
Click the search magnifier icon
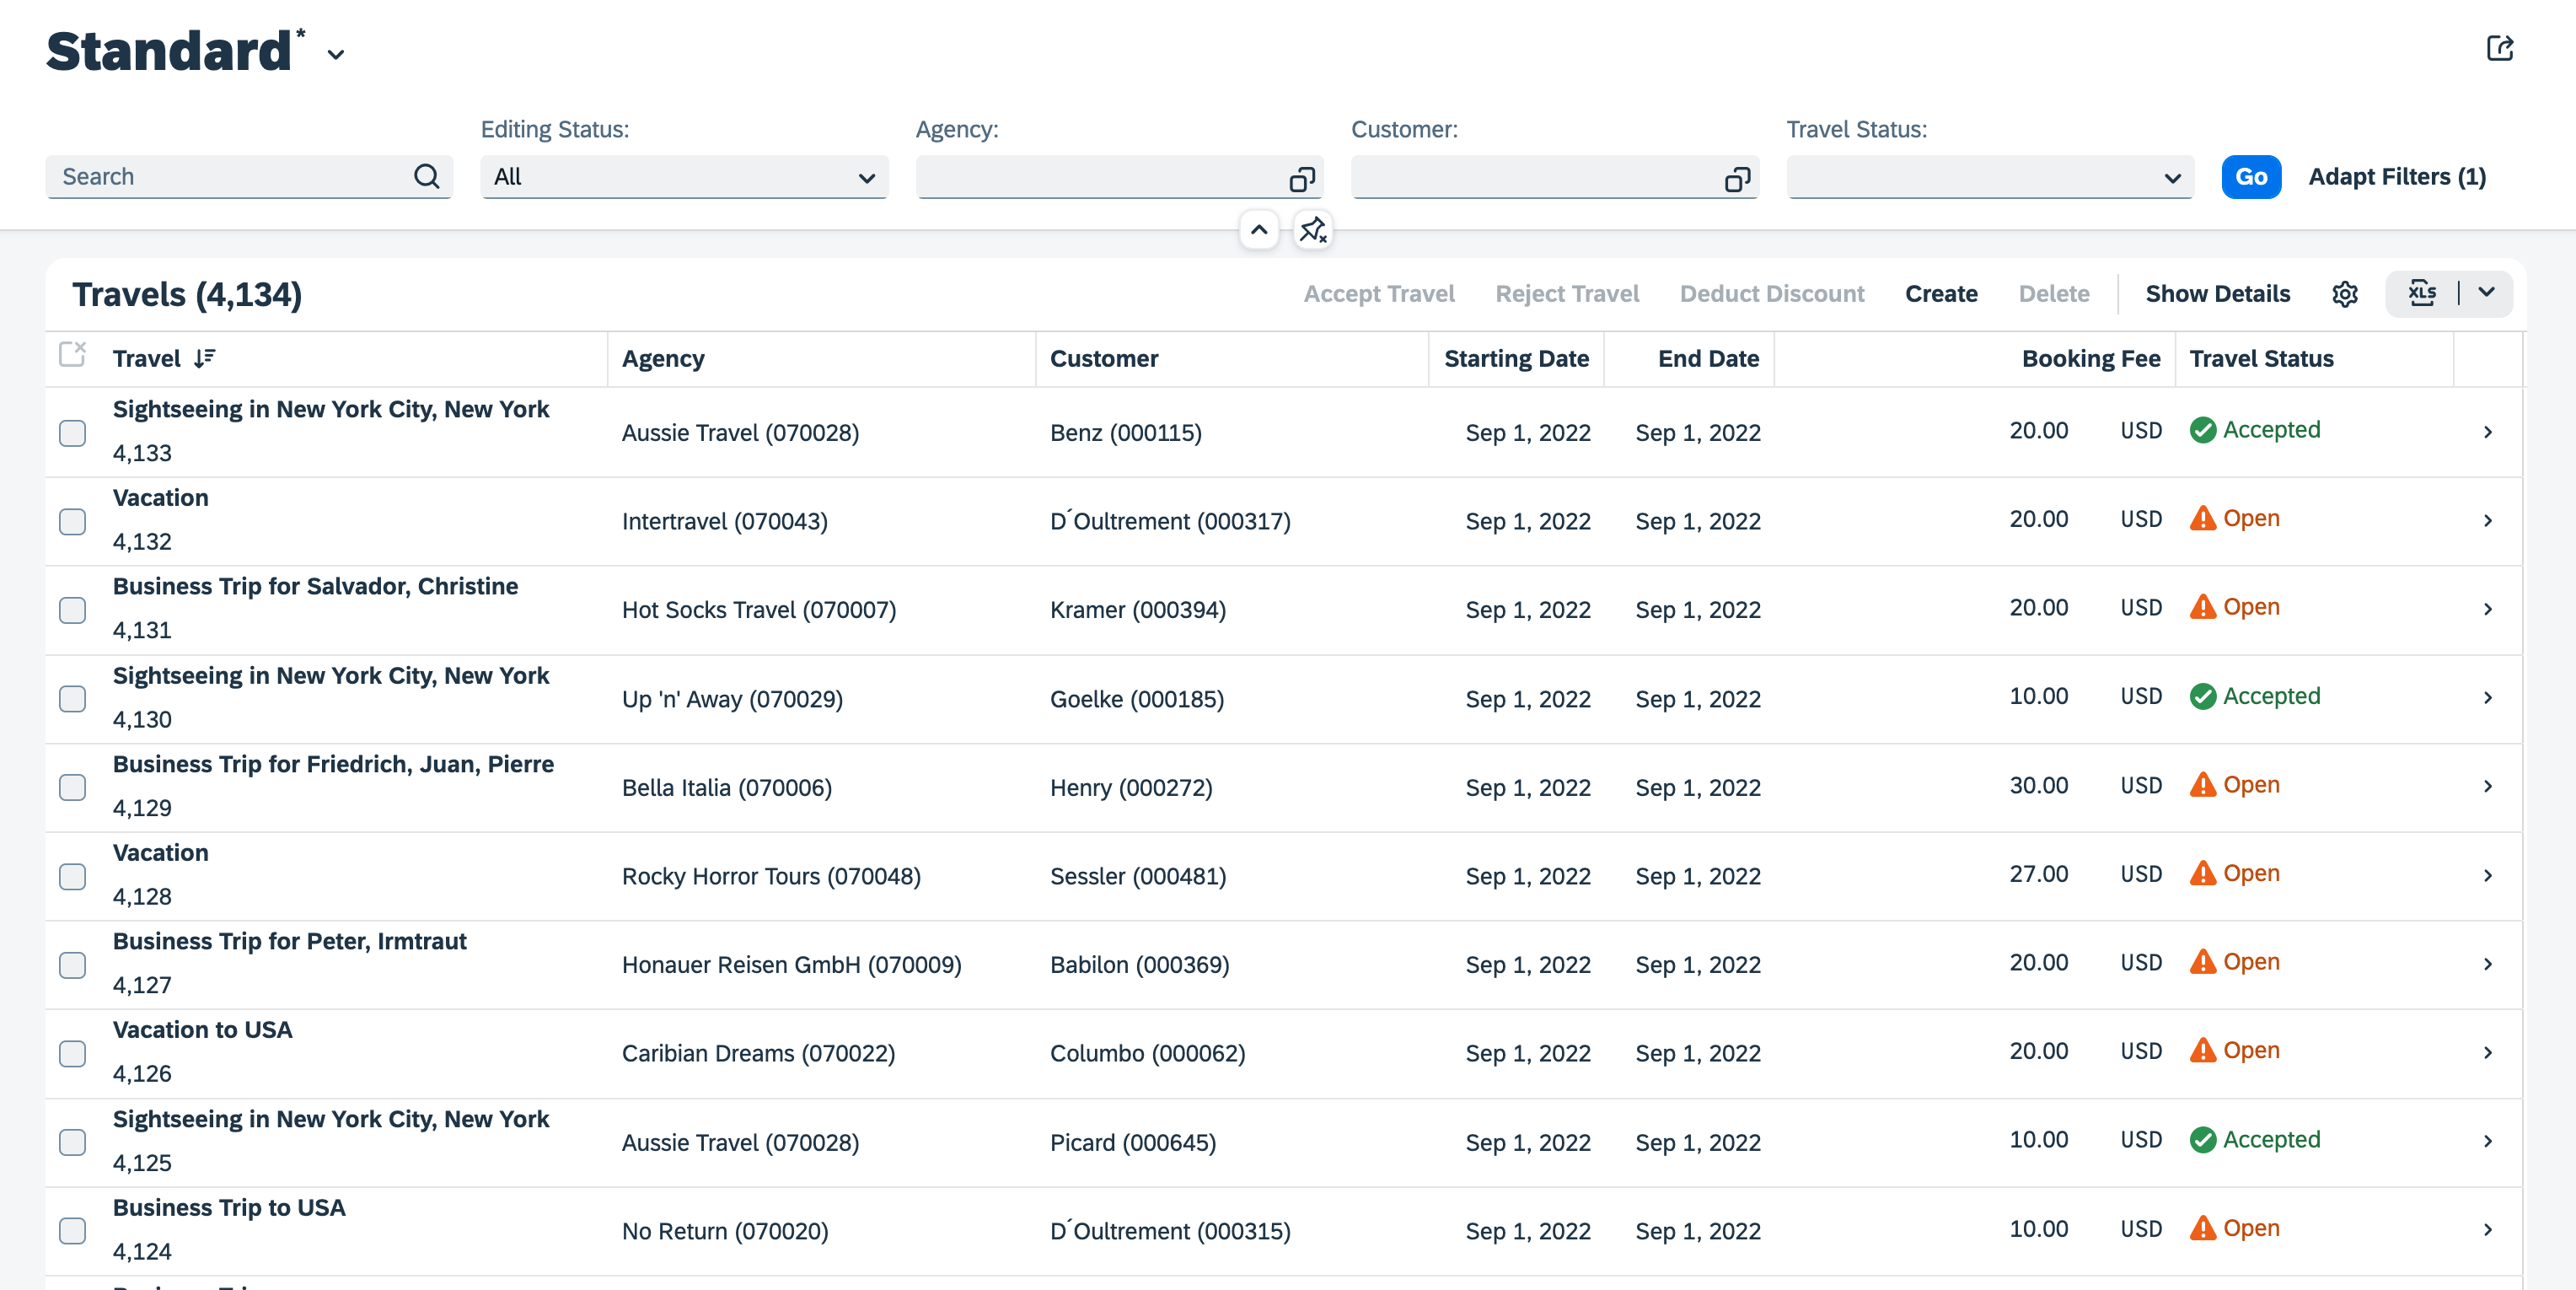426,177
